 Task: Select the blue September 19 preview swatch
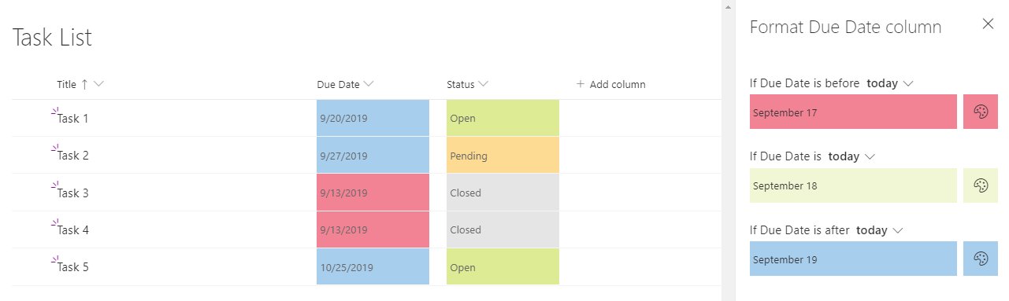click(x=853, y=259)
